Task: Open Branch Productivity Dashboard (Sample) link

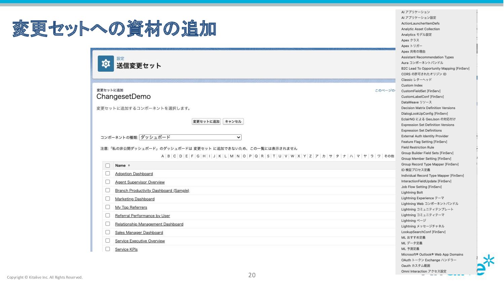Action: tap(152, 191)
